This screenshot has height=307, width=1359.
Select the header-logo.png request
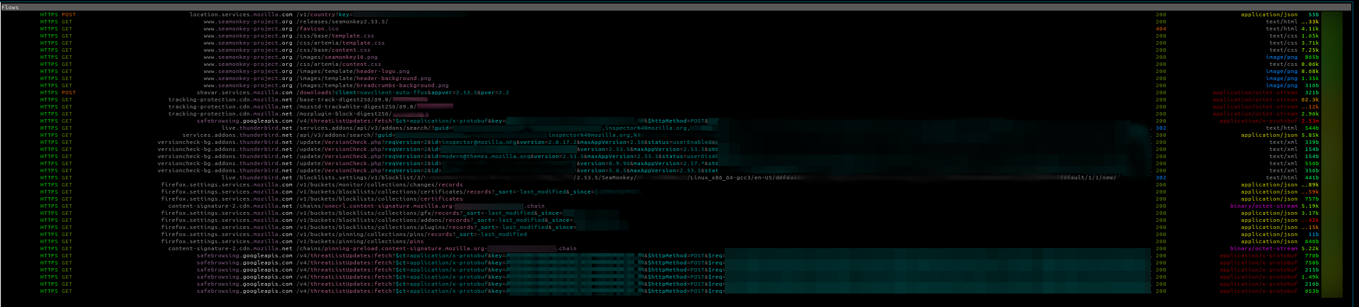[x=352, y=71]
